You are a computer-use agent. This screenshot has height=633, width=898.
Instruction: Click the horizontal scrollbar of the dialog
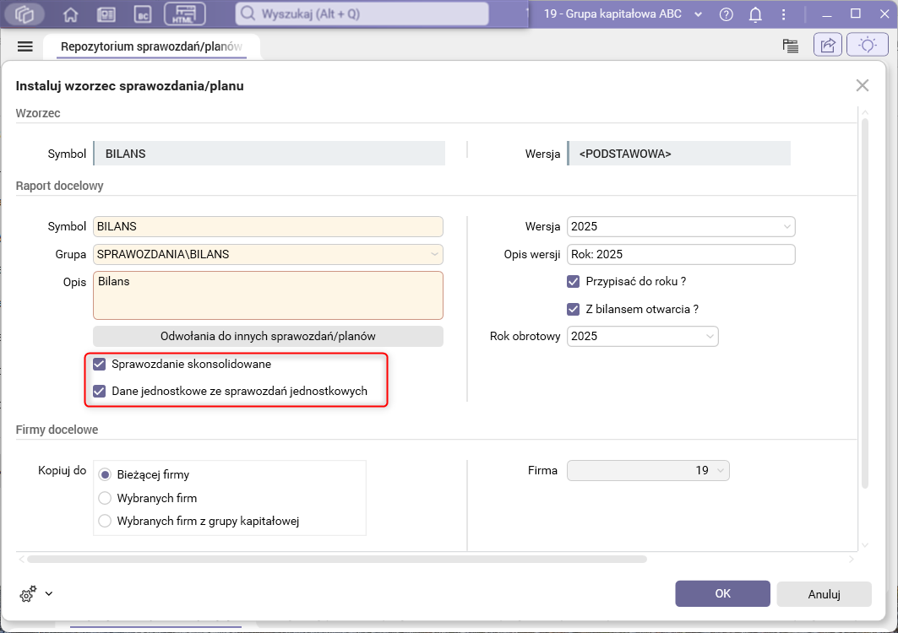click(x=337, y=560)
